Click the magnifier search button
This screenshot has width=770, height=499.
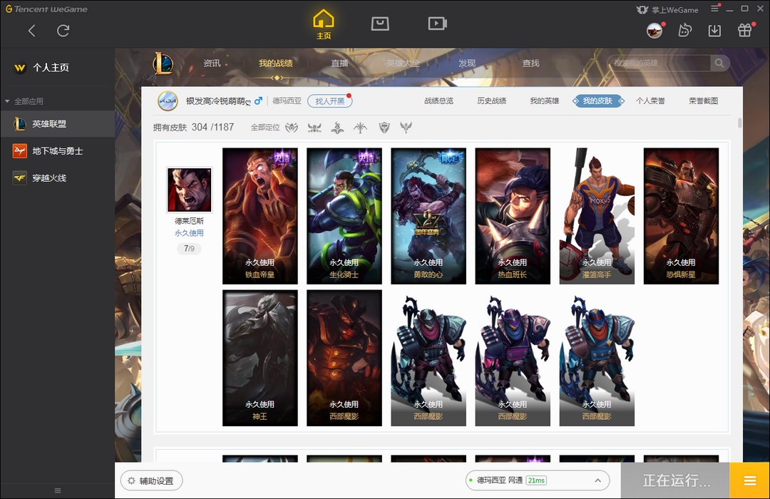tap(719, 63)
